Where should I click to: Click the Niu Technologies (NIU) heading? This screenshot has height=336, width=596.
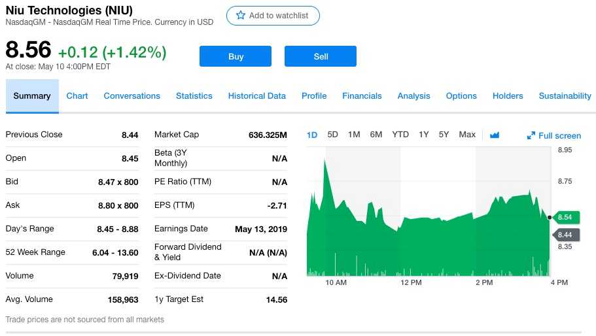(69, 10)
